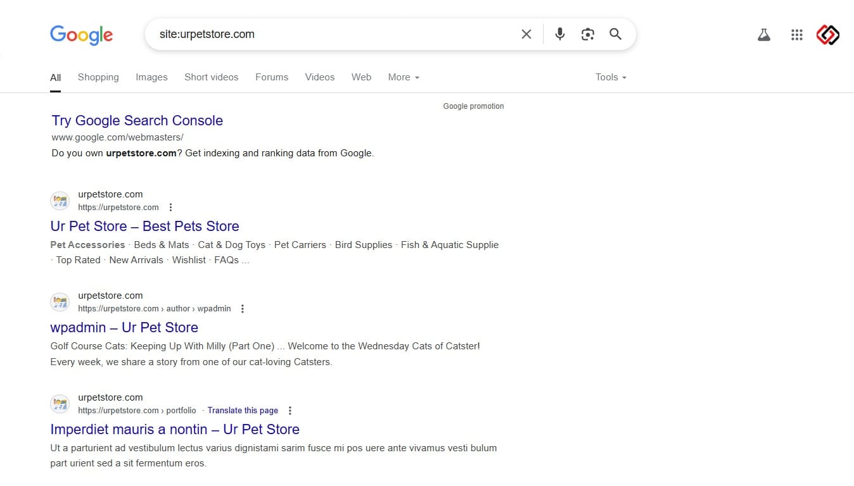Screen dimensions: 854x486
Task: Start voice search with microphone icon
Action: tap(559, 34)
